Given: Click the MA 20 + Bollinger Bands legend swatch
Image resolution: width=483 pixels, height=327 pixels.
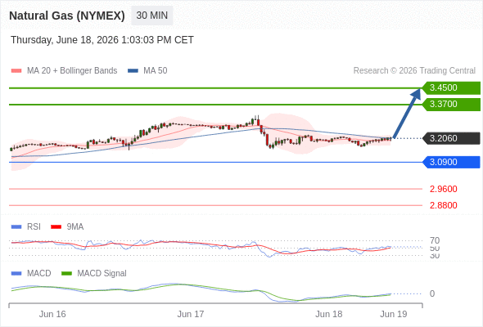Looking at the screenshot, I should point(16,71).
